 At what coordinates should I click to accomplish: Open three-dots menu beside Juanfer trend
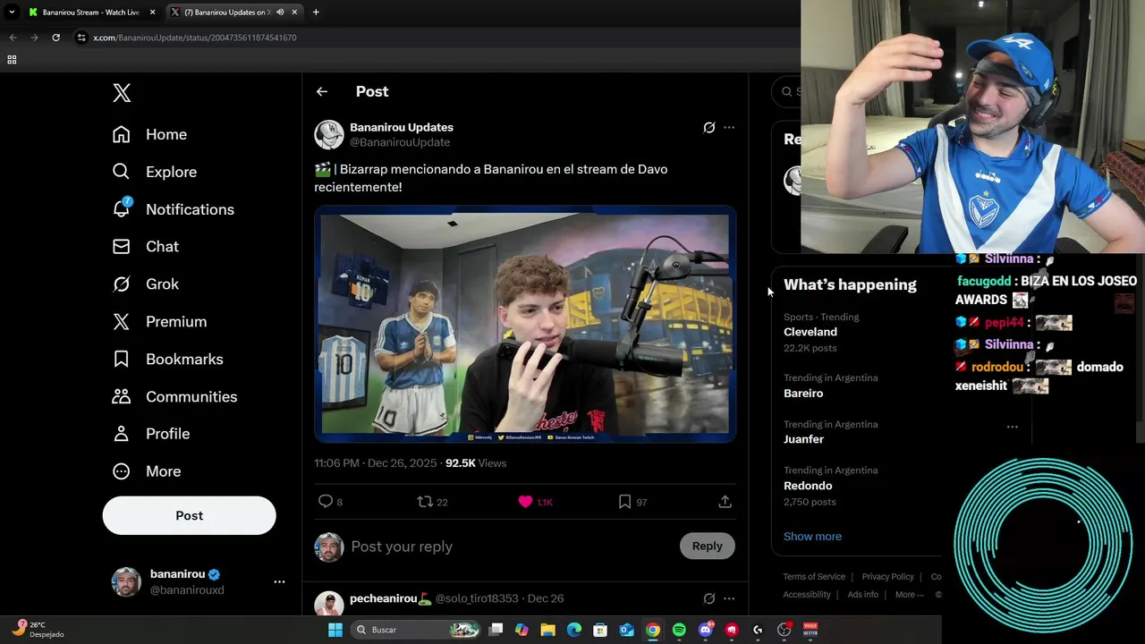coord(1012,427)
